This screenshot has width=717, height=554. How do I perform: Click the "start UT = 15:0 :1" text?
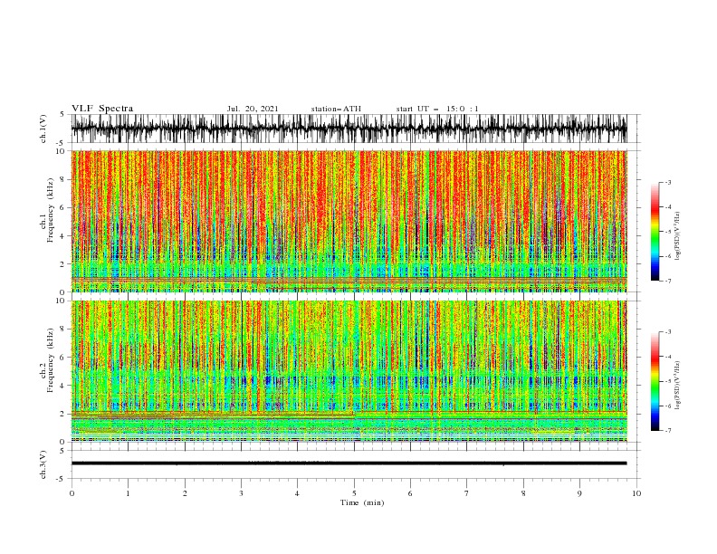click(437, 109)
